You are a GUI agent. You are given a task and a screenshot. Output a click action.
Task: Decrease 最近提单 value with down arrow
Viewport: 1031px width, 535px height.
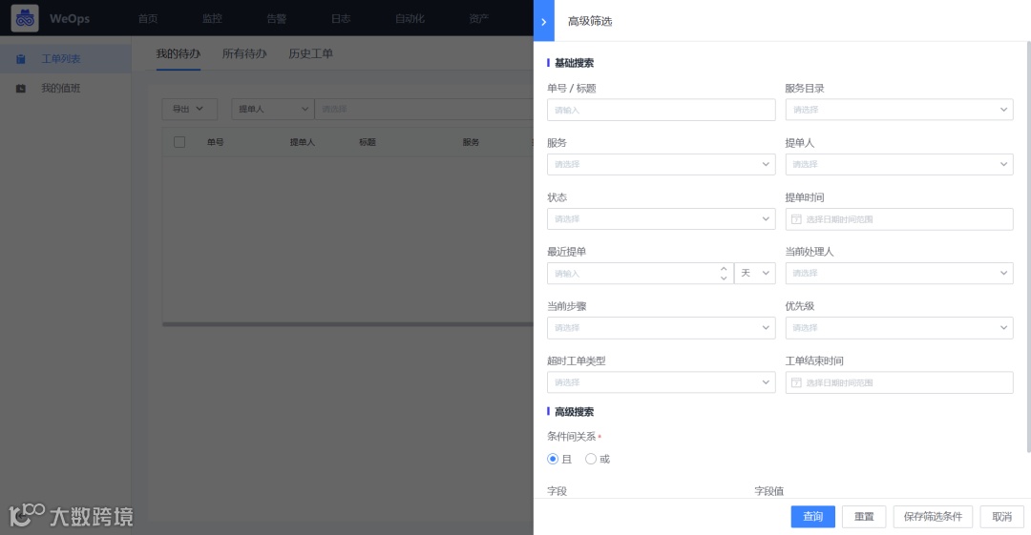(x=724, y=278)
